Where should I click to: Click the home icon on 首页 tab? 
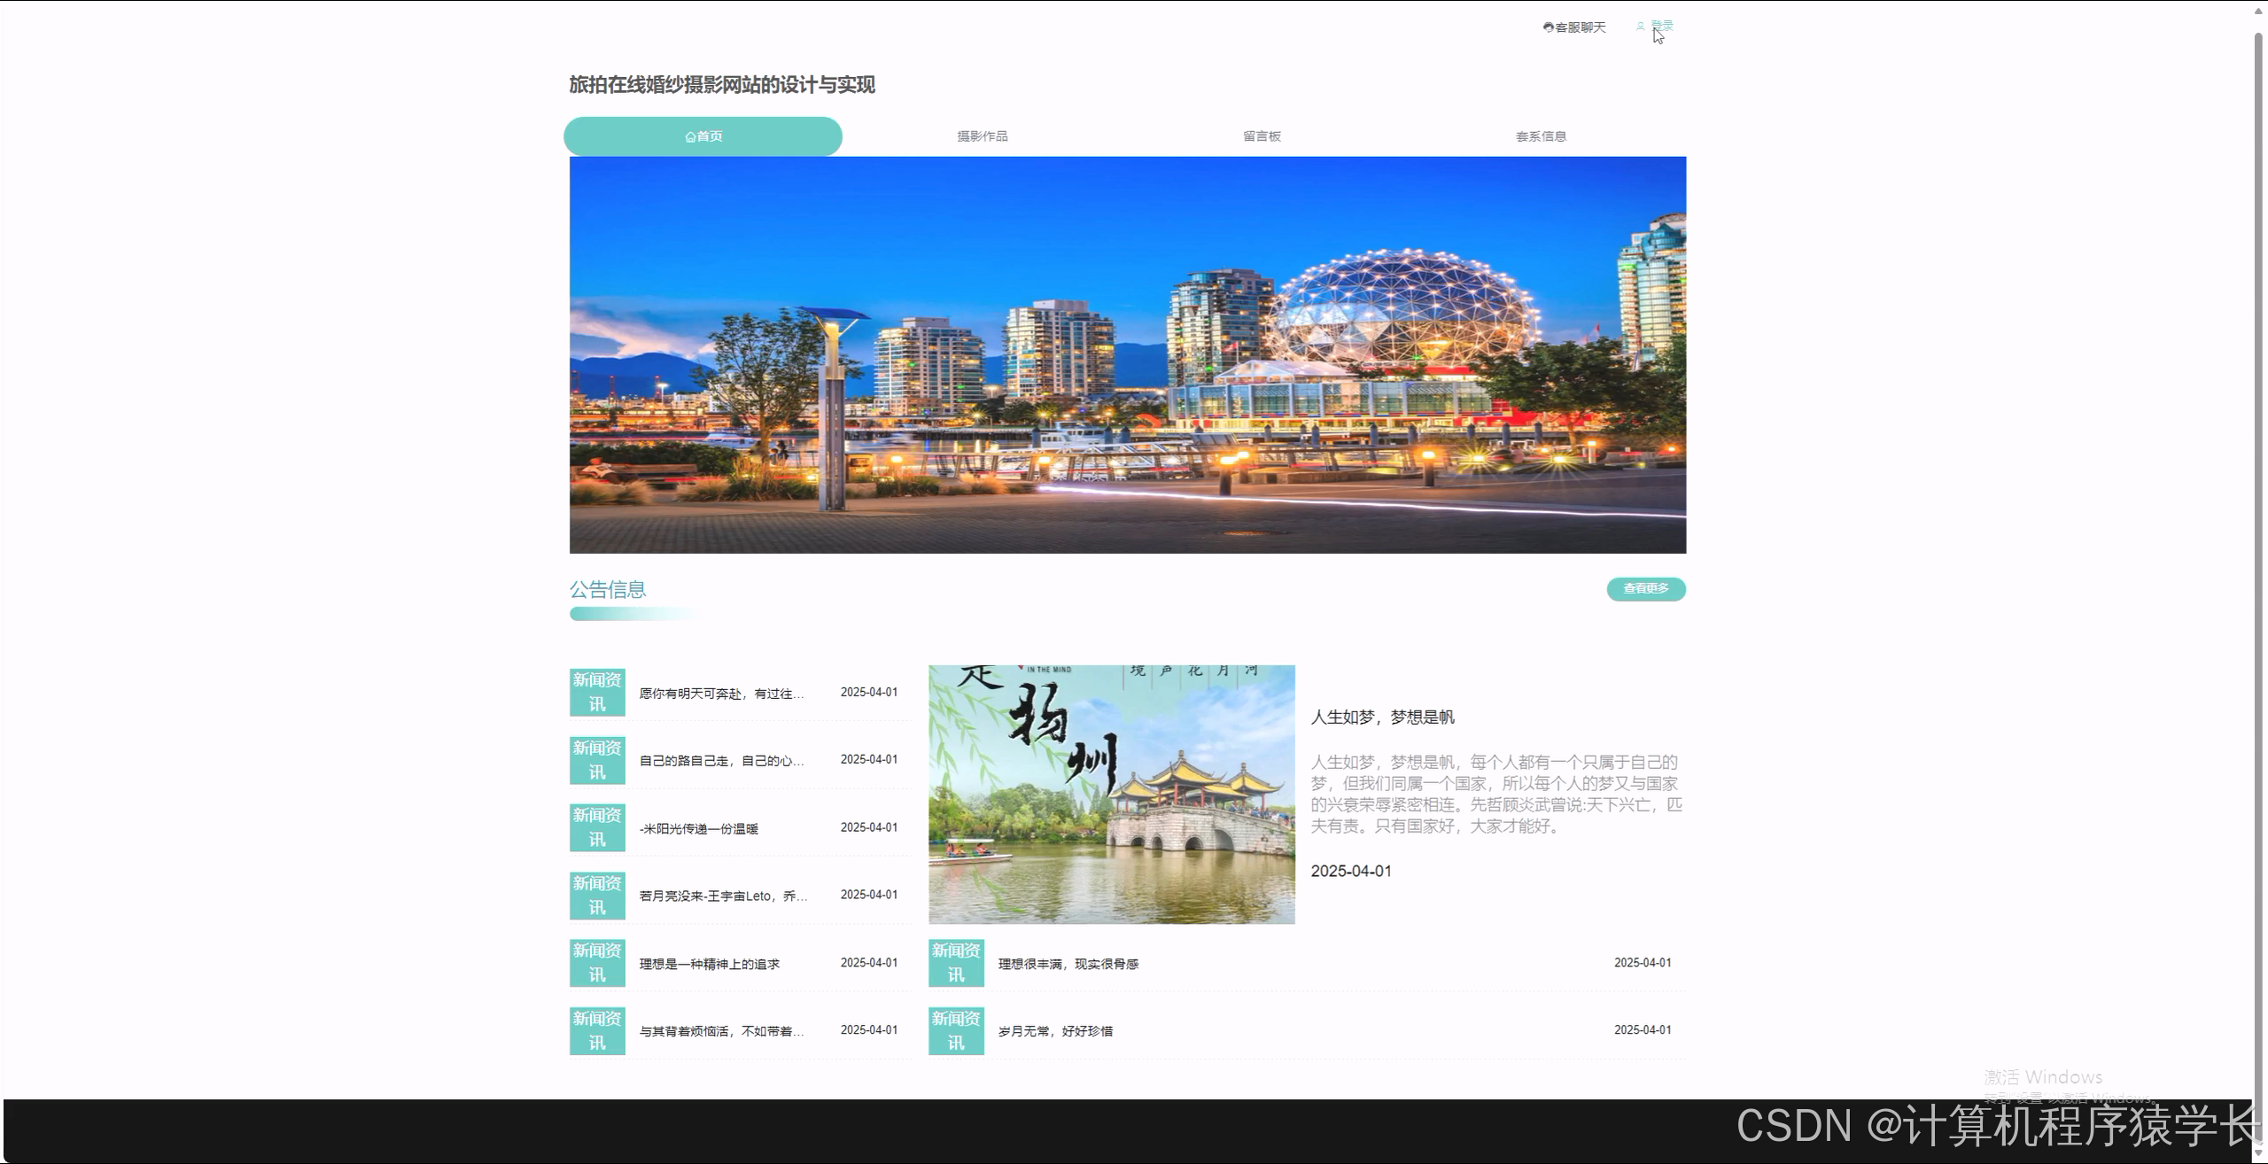pos(690,136)
